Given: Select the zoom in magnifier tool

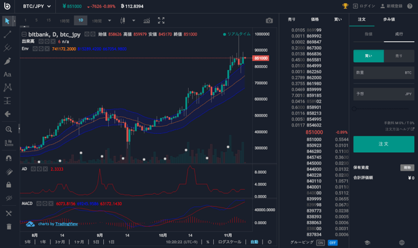Looking at the screenshot, I should (x=8, y=130).
